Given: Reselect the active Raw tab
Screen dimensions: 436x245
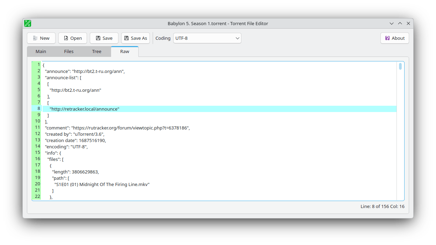Looking at the screenshot, I should [124, 51].
